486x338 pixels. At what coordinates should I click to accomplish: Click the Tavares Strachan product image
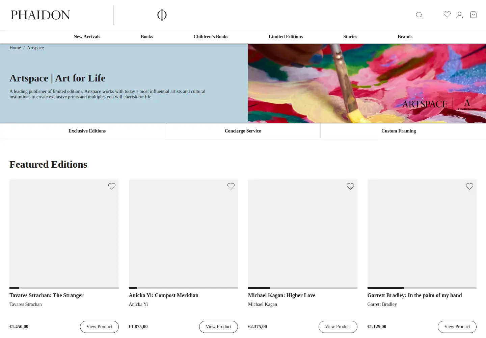[64, 233]
